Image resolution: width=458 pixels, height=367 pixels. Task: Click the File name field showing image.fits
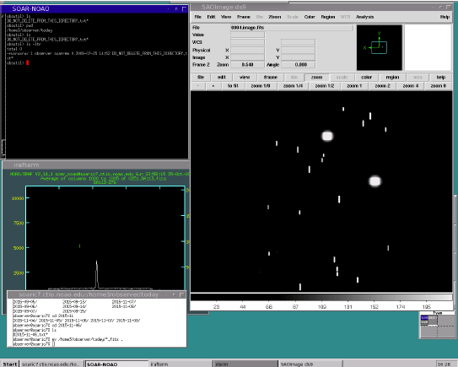coord(292,28)
